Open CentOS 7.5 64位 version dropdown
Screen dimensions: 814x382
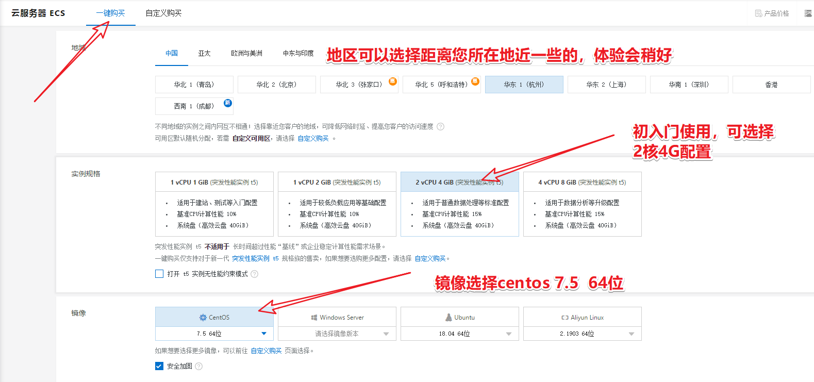[x=214, y=334]
